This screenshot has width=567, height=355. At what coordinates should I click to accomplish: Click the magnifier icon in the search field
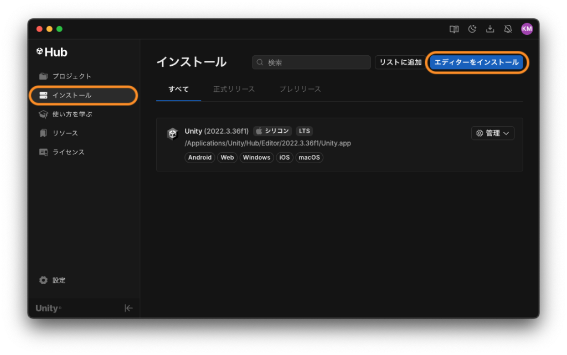click(260, 62)
